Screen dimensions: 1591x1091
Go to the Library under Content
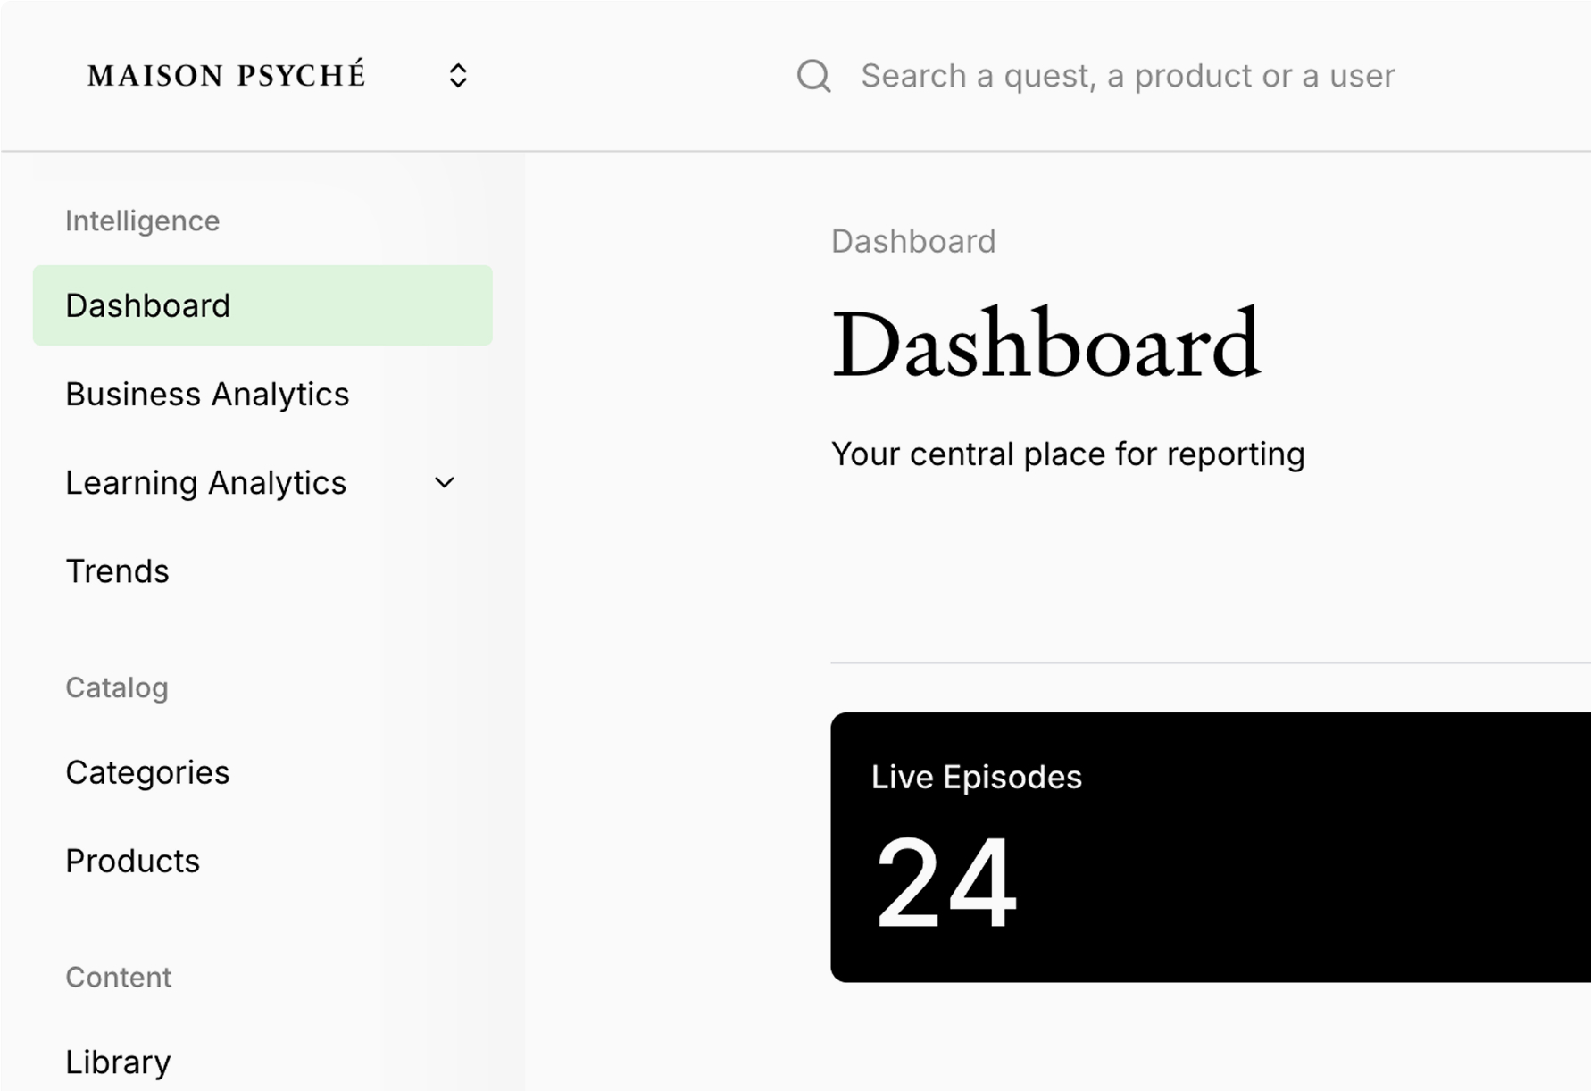(118, 1062)
